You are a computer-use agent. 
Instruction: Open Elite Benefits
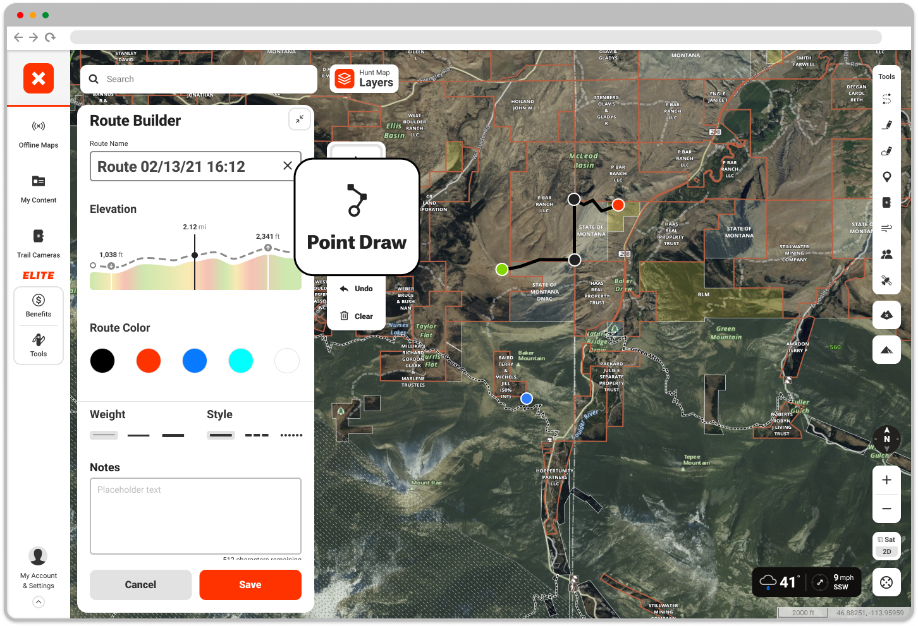(39, 306)
